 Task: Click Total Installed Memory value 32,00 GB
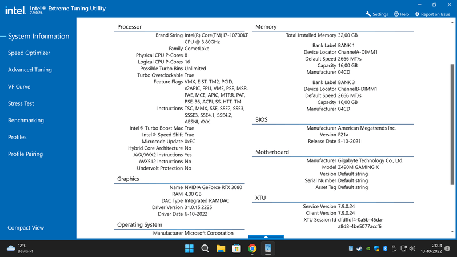tap(348, 35)
